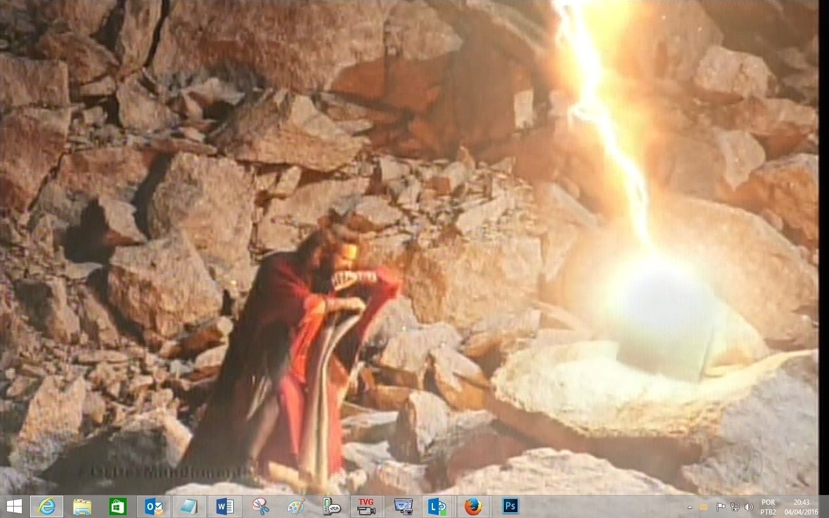Expand the hidden system tray icons
The image size is (829, 518).
click(690, 507)
